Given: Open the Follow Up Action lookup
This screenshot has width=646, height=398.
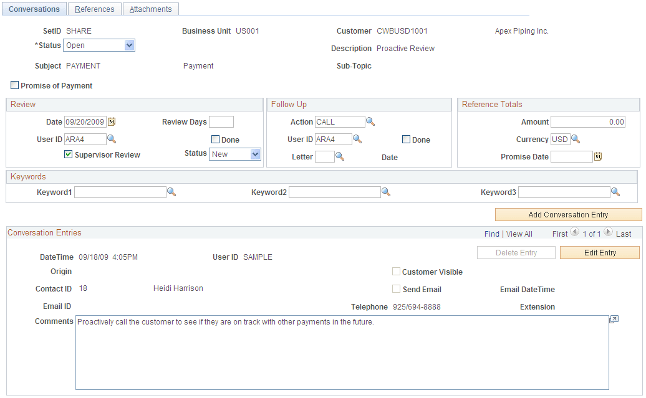Looking at the screenshot, I should [370, 121].
